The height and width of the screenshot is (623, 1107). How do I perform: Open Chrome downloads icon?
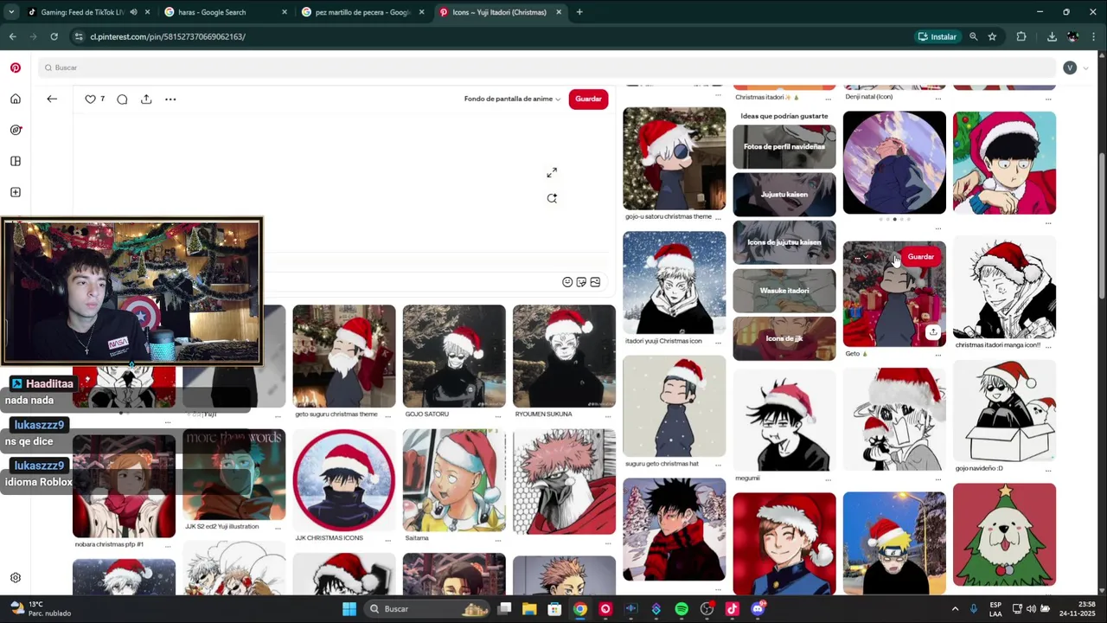point(1052,36)
